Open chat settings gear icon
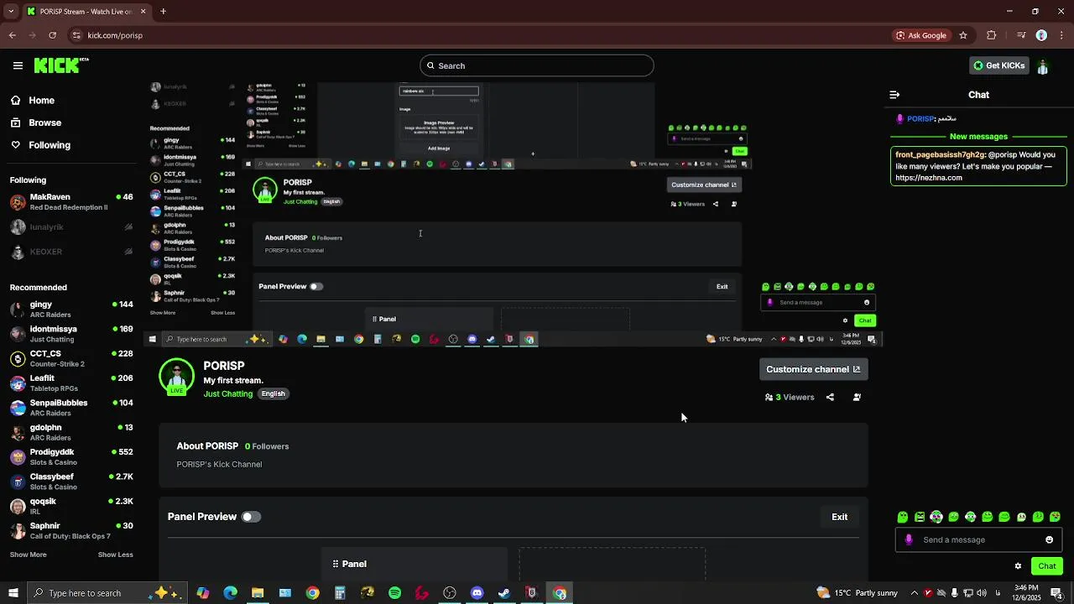1074x604 pixels. (x=1018, y=566)
